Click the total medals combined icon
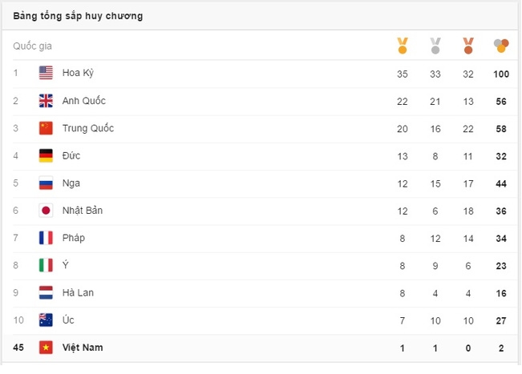This screenshot has width=522, height=374. point(501,46)
